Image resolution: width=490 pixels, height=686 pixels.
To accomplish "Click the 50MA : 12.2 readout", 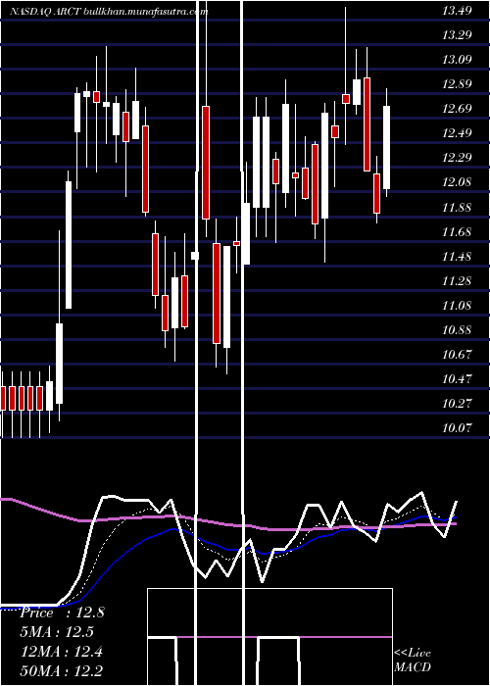I will [62, 671].
